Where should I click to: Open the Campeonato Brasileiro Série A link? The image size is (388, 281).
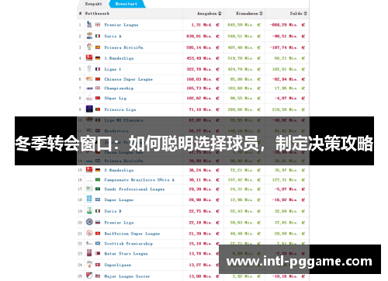pos(140,179)
